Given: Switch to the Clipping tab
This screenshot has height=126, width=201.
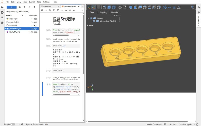Looking at the screenshot, I should pyautogui.click(x=103, y=12).
